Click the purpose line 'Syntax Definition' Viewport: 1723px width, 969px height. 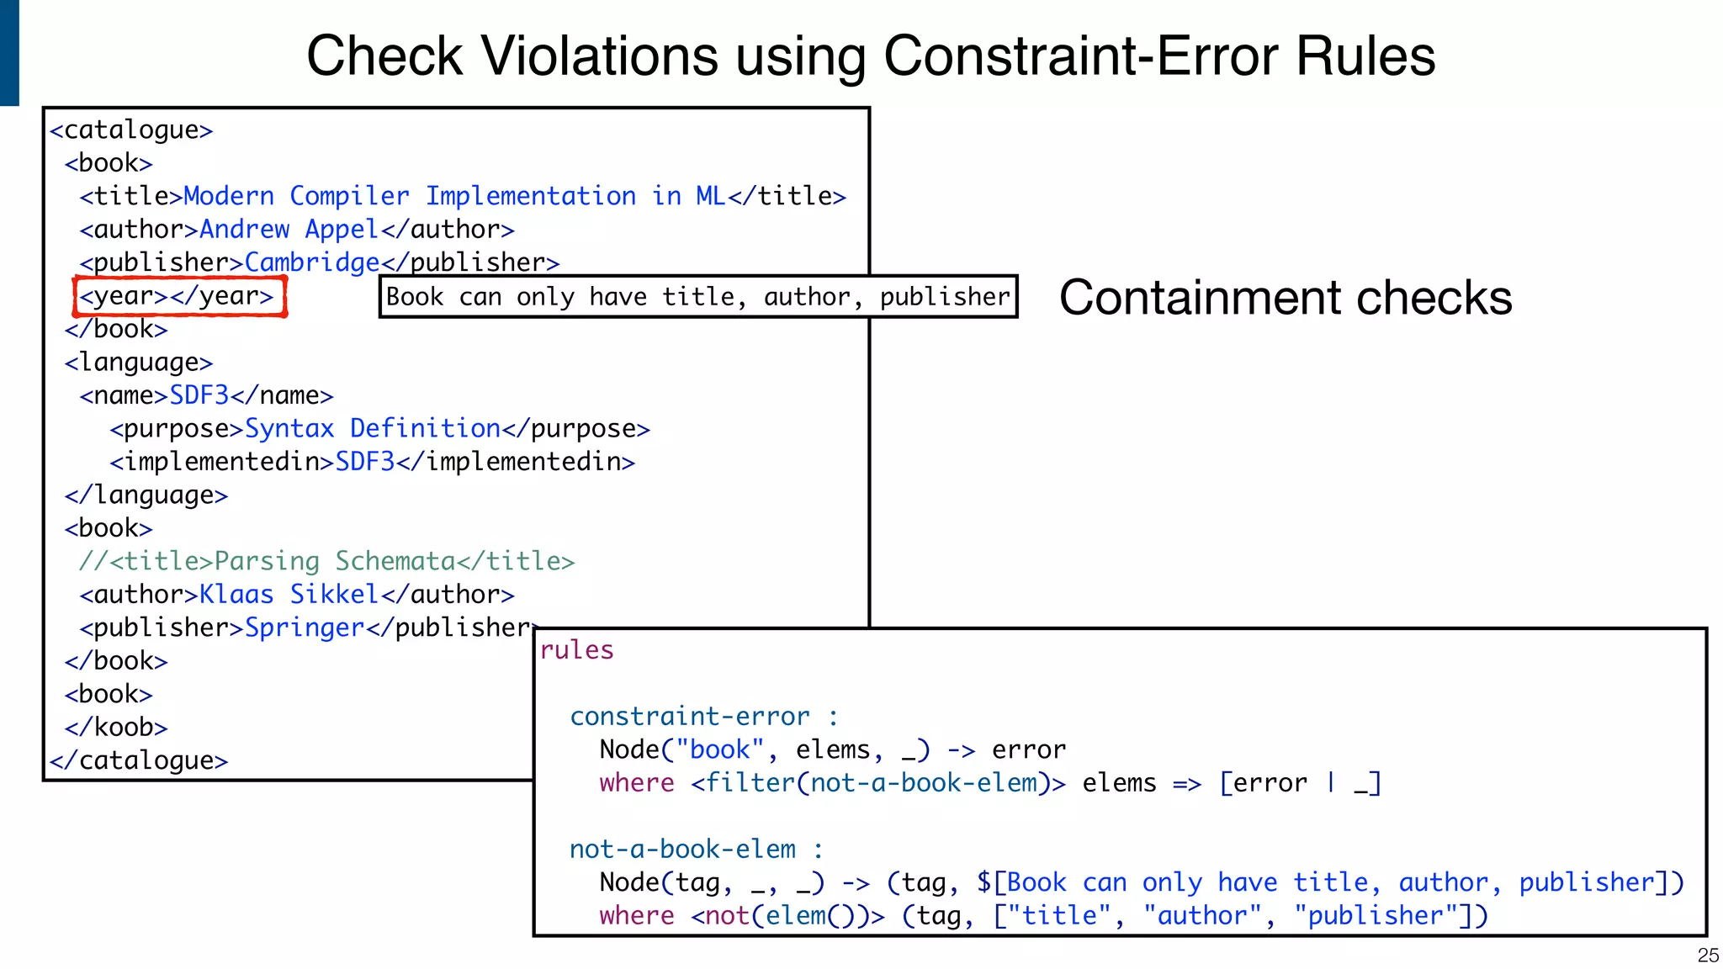click(379, 429)
